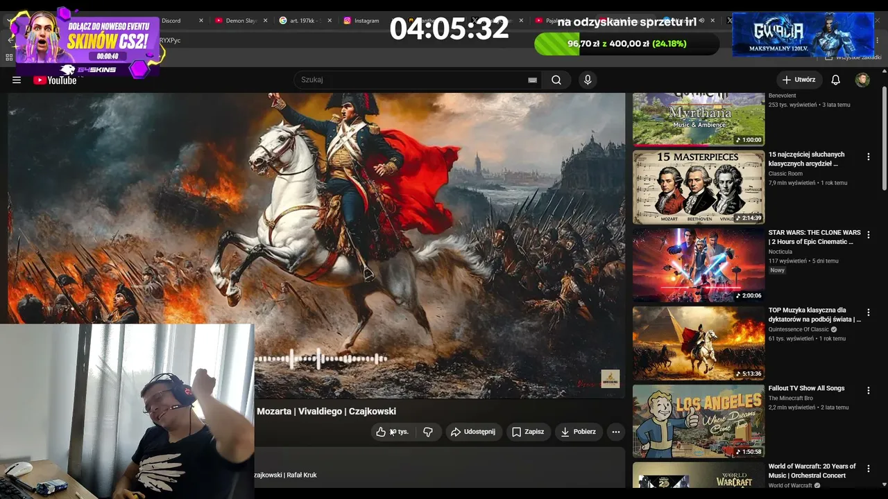The width and height of the screenshot is (888, 499).
Task: Close the Discord browser tab
Action: 201,21
